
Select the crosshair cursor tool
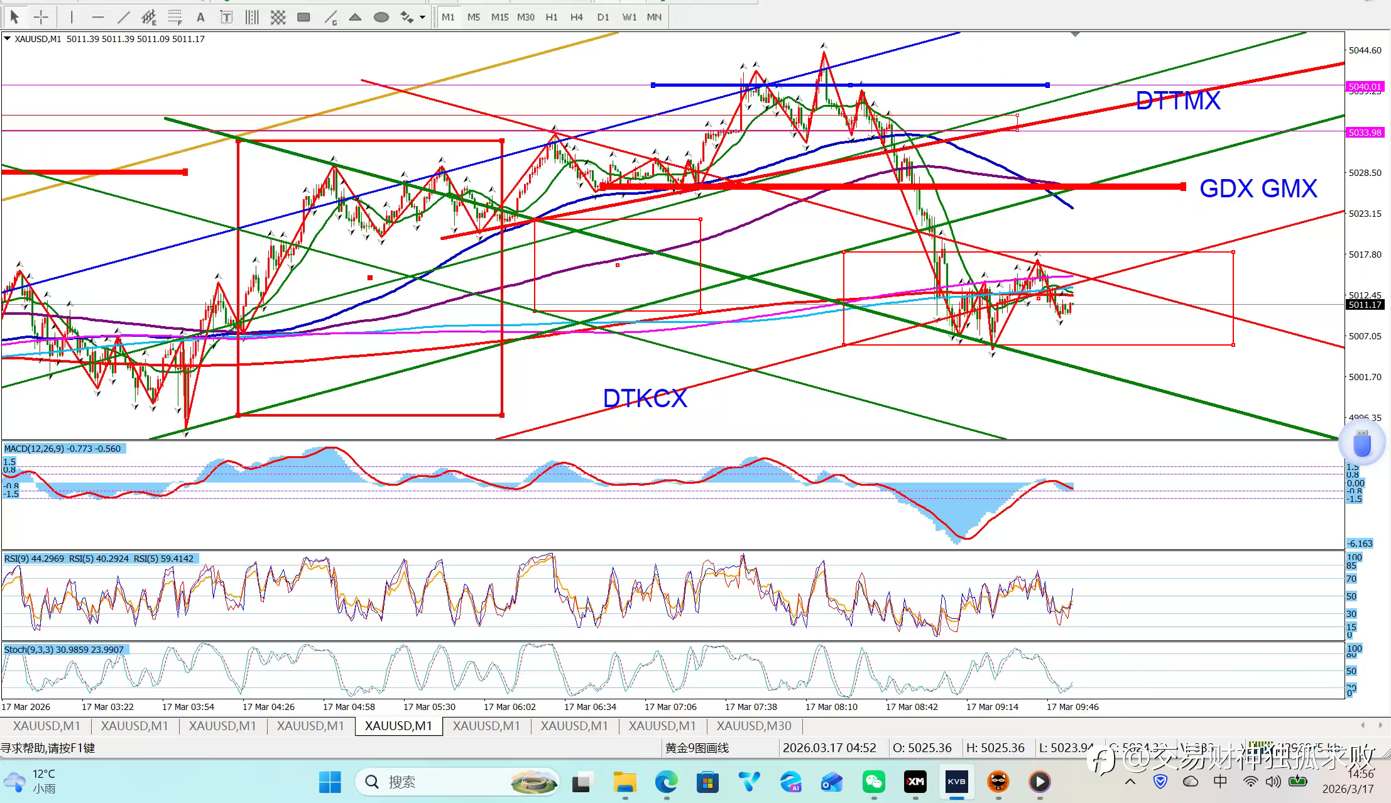[41, 18]
